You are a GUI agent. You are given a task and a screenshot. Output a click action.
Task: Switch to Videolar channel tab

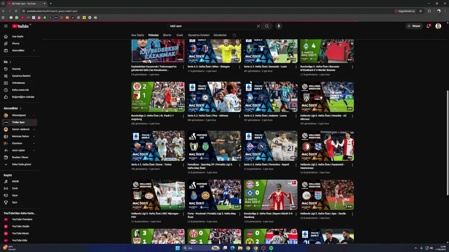click(153, 35)
